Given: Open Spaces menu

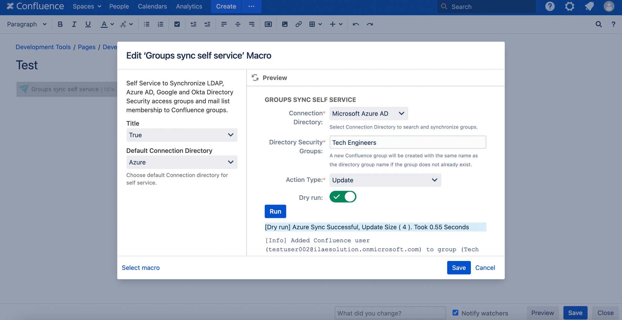Looking at the screenshot, I should (x=87, y=6).
